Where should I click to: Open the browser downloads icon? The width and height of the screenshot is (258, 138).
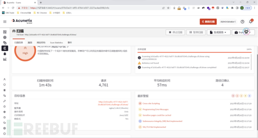[x=174, y=8]
